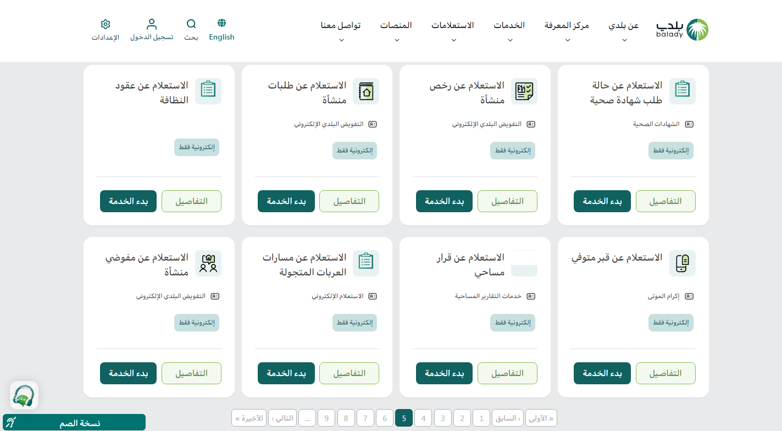
Task: Click the pagination ellipsis button
Action: pos(307,418)
